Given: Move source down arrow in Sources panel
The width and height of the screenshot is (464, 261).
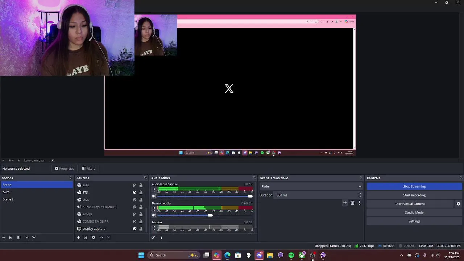Looking at the screenshot, I should (x=108, y=237).
